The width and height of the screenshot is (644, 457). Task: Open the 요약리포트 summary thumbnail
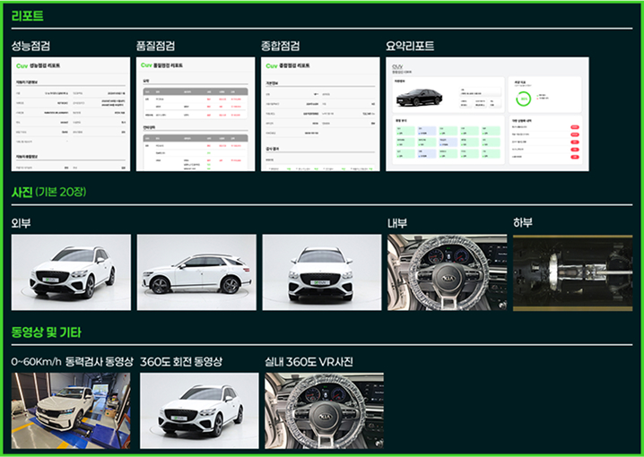[x=487, y=114]
